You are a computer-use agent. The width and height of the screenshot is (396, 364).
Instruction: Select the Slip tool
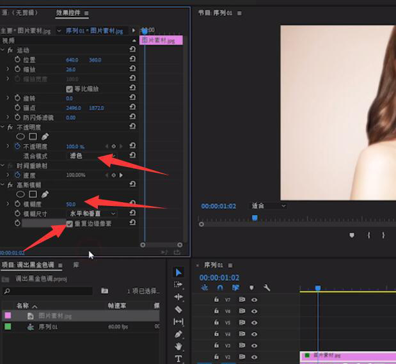[x=178, y=322]
